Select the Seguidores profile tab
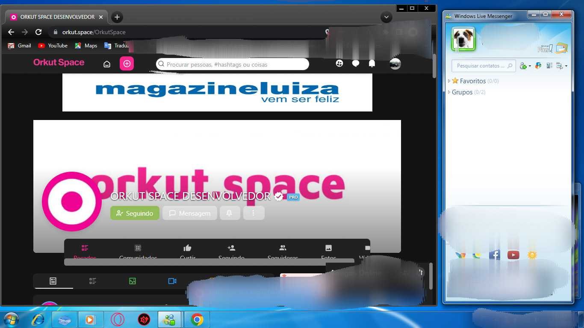This screenshot has width=584, height=328. click(x=283, y=252)
